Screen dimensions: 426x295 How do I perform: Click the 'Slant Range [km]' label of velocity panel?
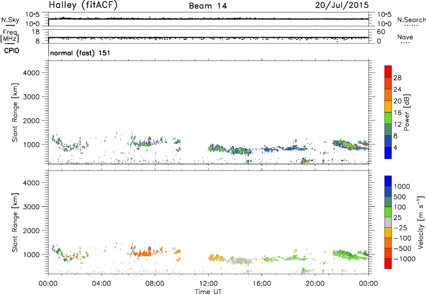click(x=15, y=223)
